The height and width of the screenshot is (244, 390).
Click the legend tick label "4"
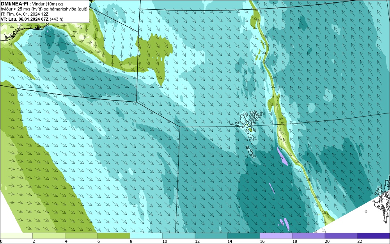(66, 241)
